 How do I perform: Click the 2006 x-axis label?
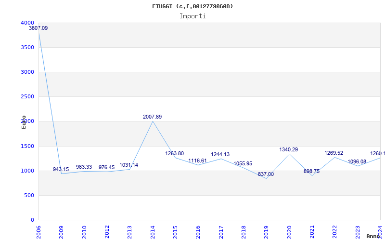pos(38,232)
